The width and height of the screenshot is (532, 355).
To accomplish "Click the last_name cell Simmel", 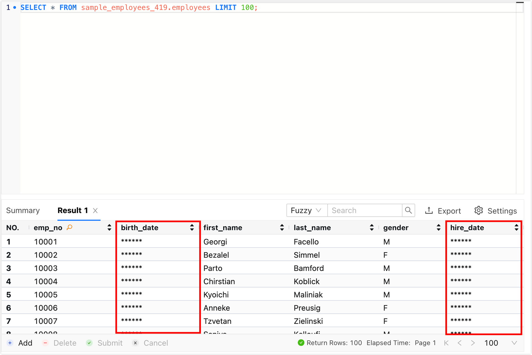I will pos(307,255).
